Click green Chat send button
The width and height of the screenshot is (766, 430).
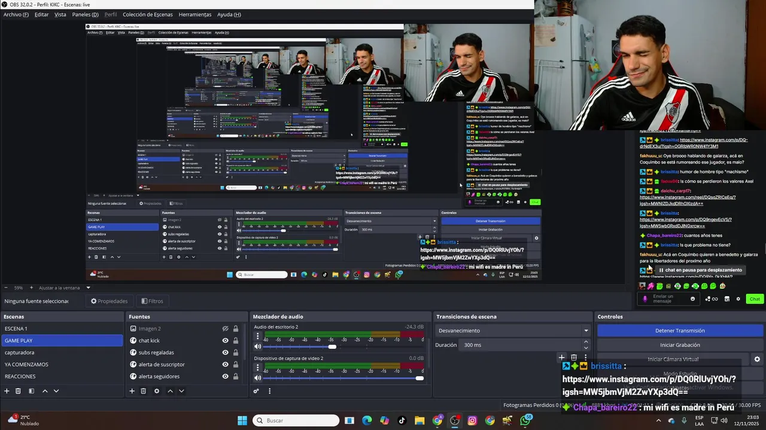tap(755, 299)
